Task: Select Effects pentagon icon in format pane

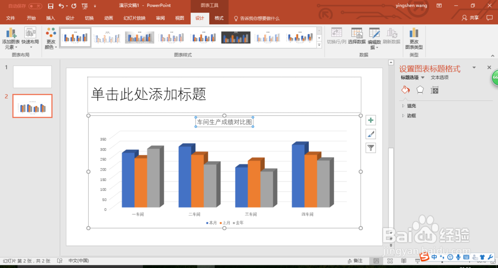Action: [x=420, y=90]
